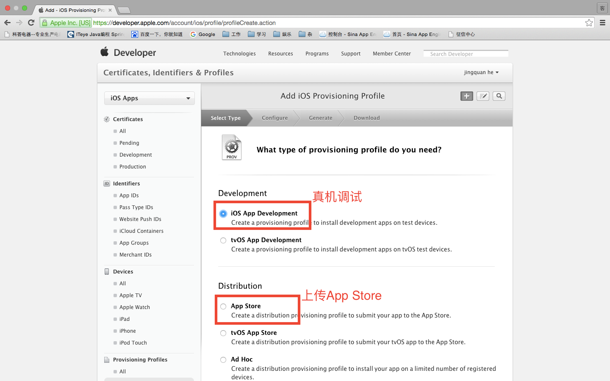Switch to the Add - iOS Provisioning browser tab
This screenshot has width=610, height=381.
pos(75,10)
